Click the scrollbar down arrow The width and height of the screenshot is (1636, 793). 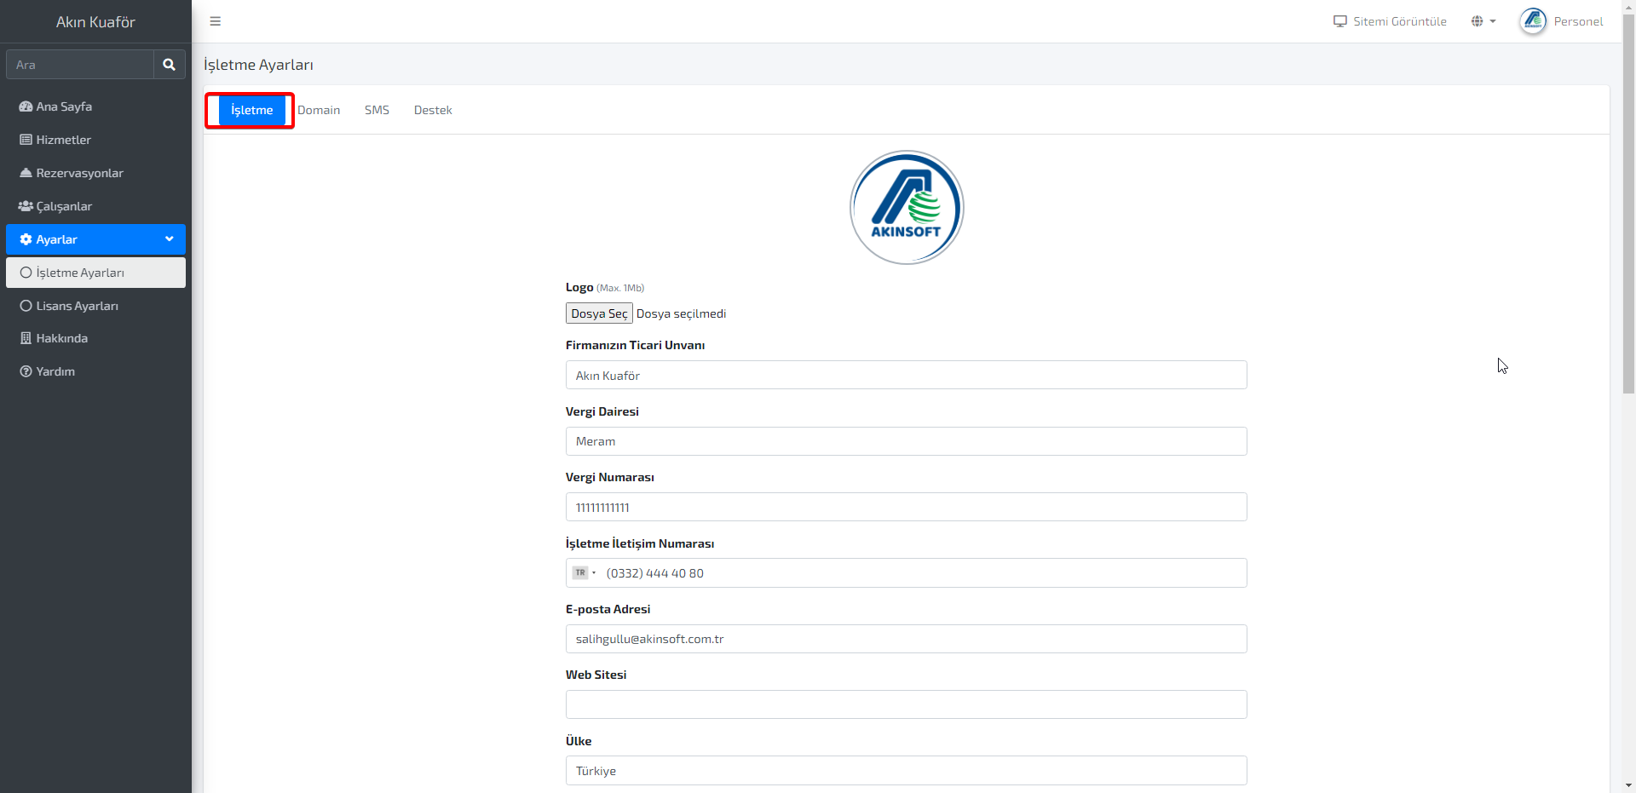(1628, 785)
